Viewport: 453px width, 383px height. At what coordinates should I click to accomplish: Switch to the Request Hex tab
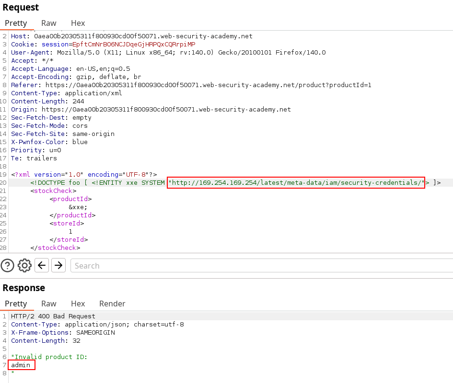coord(78,23)
